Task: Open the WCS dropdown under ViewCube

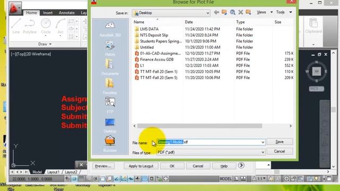Action: pos(317,89)
